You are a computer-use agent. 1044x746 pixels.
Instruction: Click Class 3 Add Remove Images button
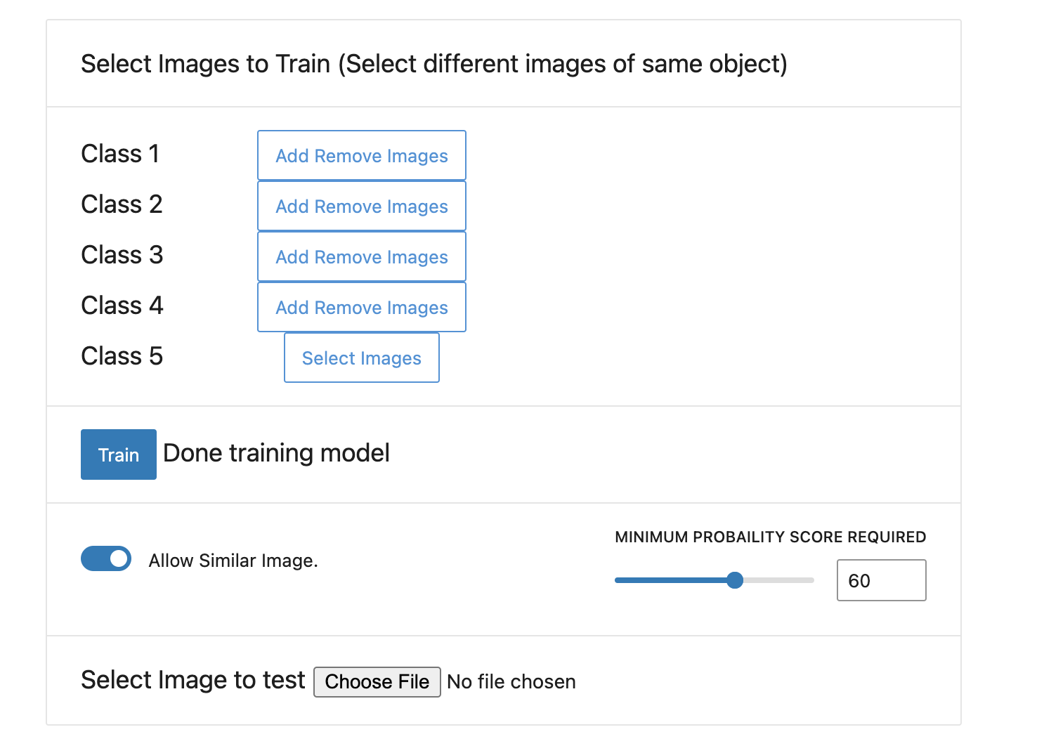pyautogui.click(x=361, y=256)
